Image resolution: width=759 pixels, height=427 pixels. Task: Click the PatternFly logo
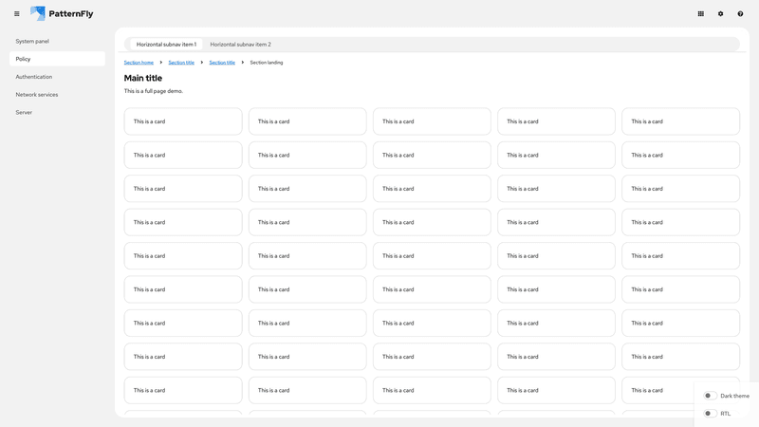62,13
